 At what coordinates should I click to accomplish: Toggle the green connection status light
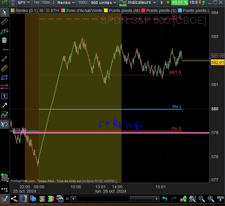pos(168,2)
